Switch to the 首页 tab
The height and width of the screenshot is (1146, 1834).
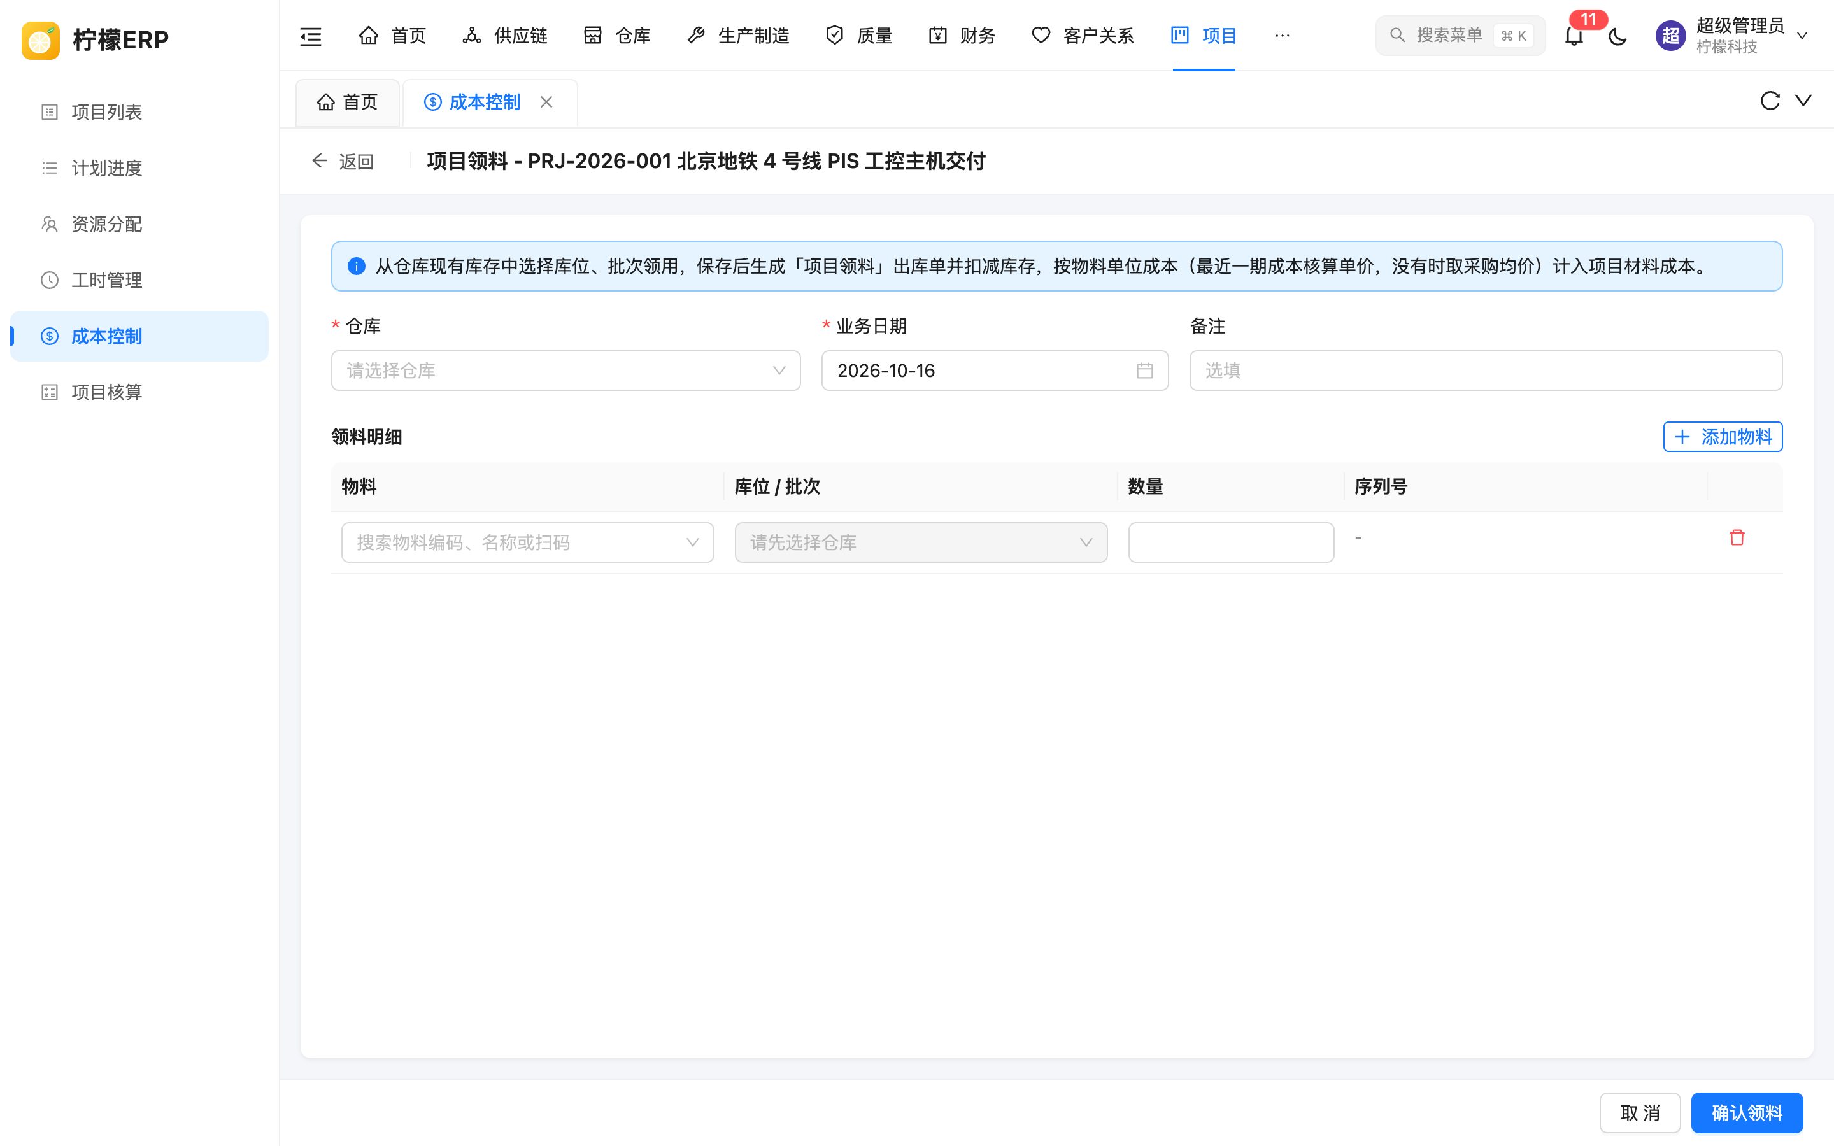tap(348, 103)
